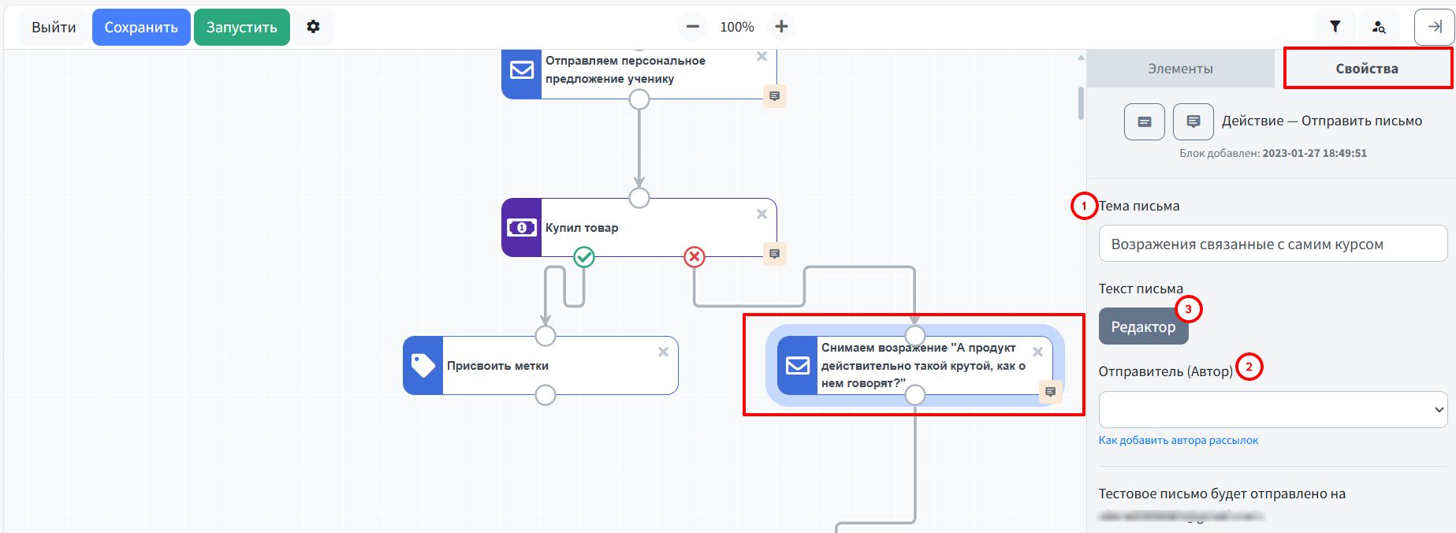Select the green checkmark output of 'Купил товар'
This screenshot has height=533, width=1456.
pos(584,257)
